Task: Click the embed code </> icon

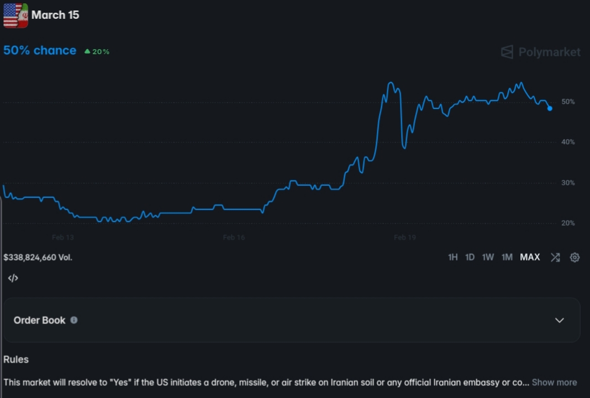Action: [x=13, y=278]
